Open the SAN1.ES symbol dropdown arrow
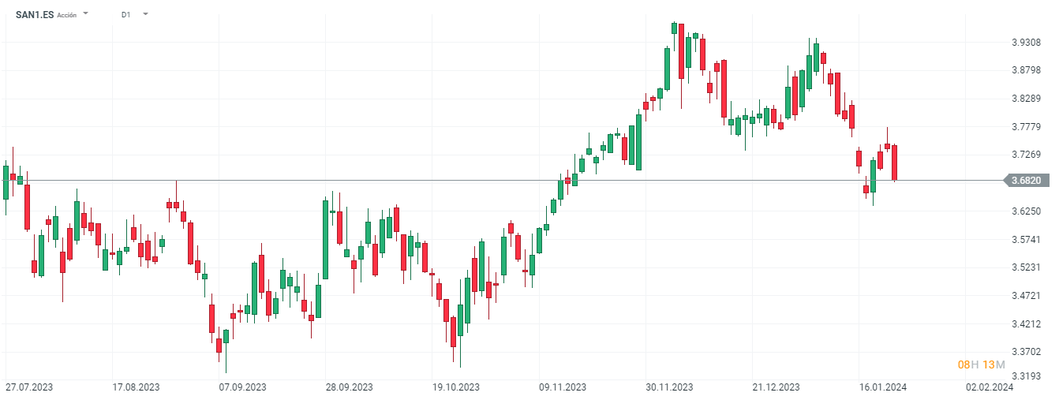This screenshot has height=400, width=1059. (x=85, y=14)
